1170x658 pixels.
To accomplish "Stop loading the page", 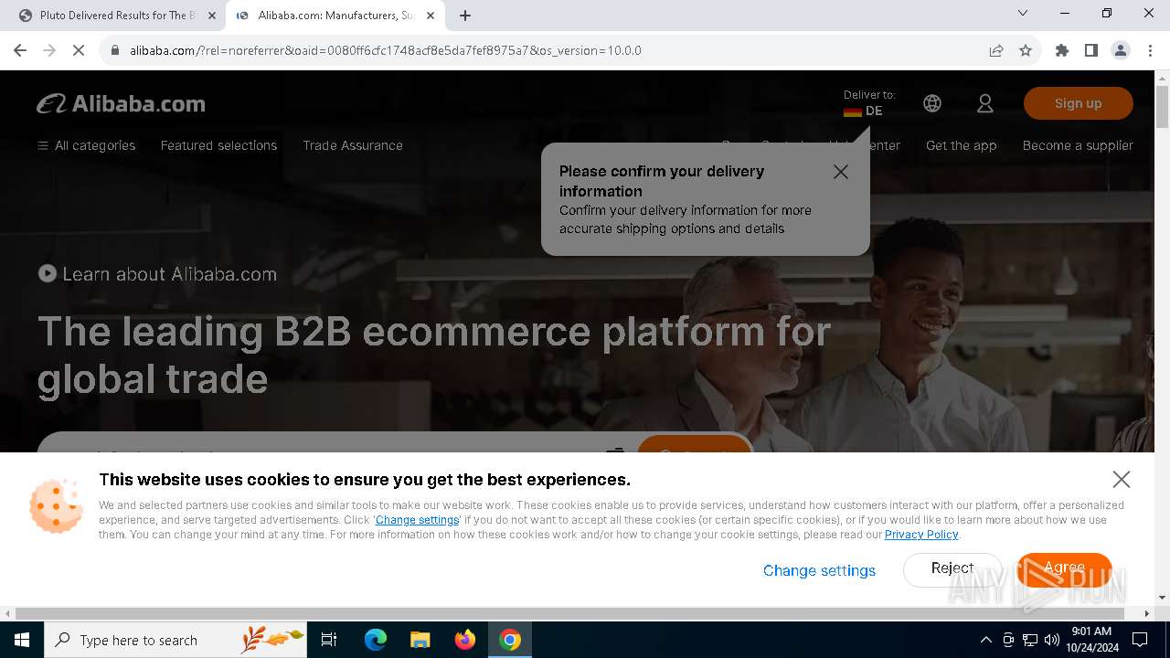I will (79, 50).
